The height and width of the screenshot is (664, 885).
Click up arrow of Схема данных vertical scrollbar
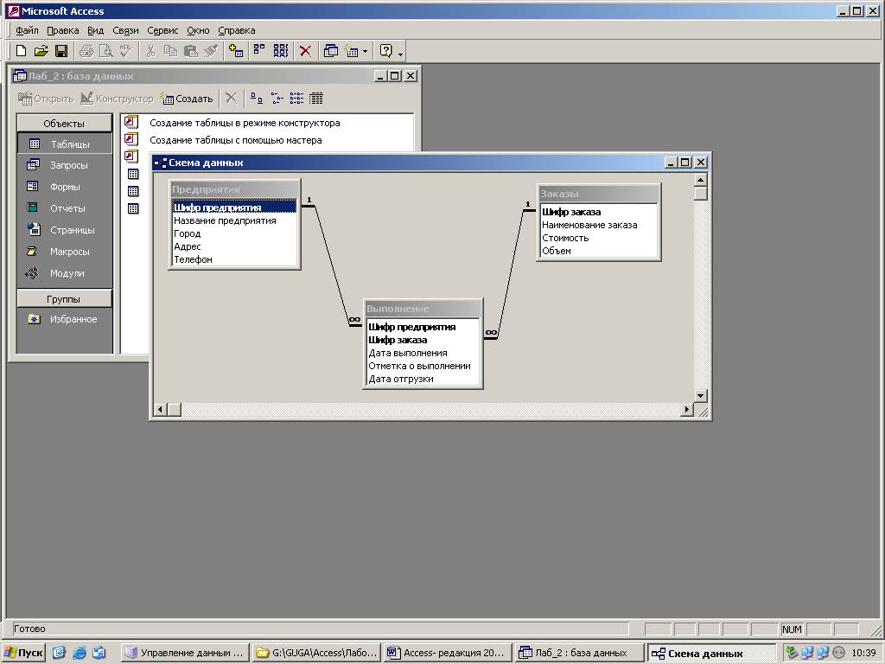pyautogui.click(x=700, y=180)
